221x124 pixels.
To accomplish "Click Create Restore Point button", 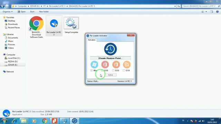I will tap(110, 58).
